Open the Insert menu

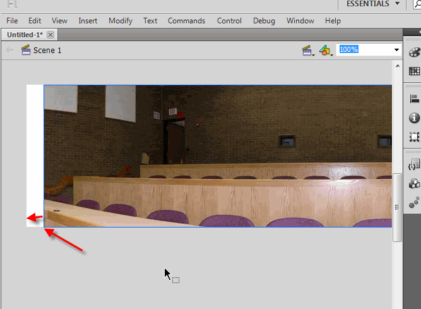click(x=88, y=21)
